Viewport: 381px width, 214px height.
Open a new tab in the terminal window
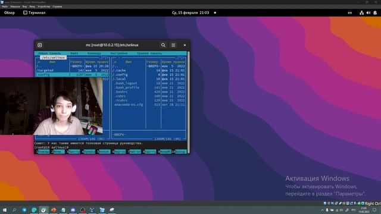point(40,45)
